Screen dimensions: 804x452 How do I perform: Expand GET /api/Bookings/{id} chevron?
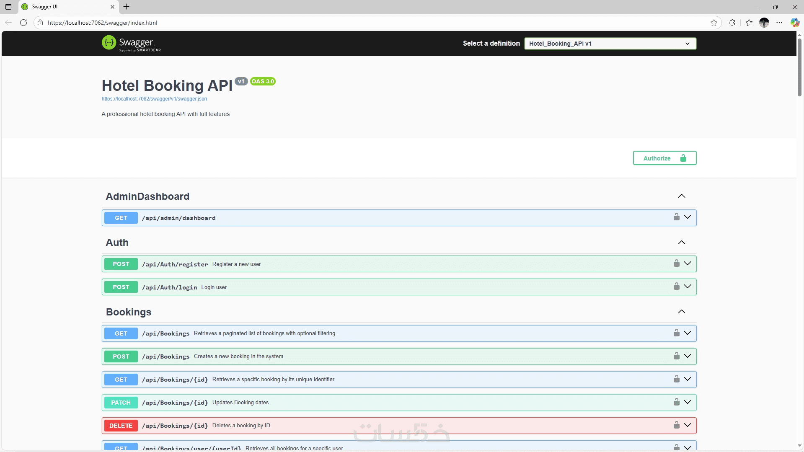[688, 379]
